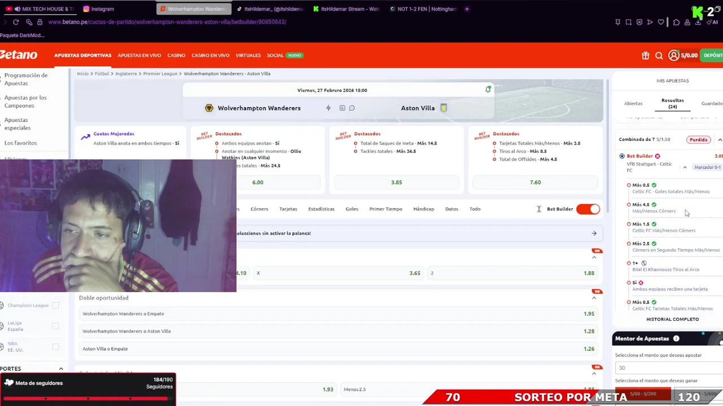The image size is (723, 406).
Task: Switch to the Hándicap tab
Action: point(424,209)
